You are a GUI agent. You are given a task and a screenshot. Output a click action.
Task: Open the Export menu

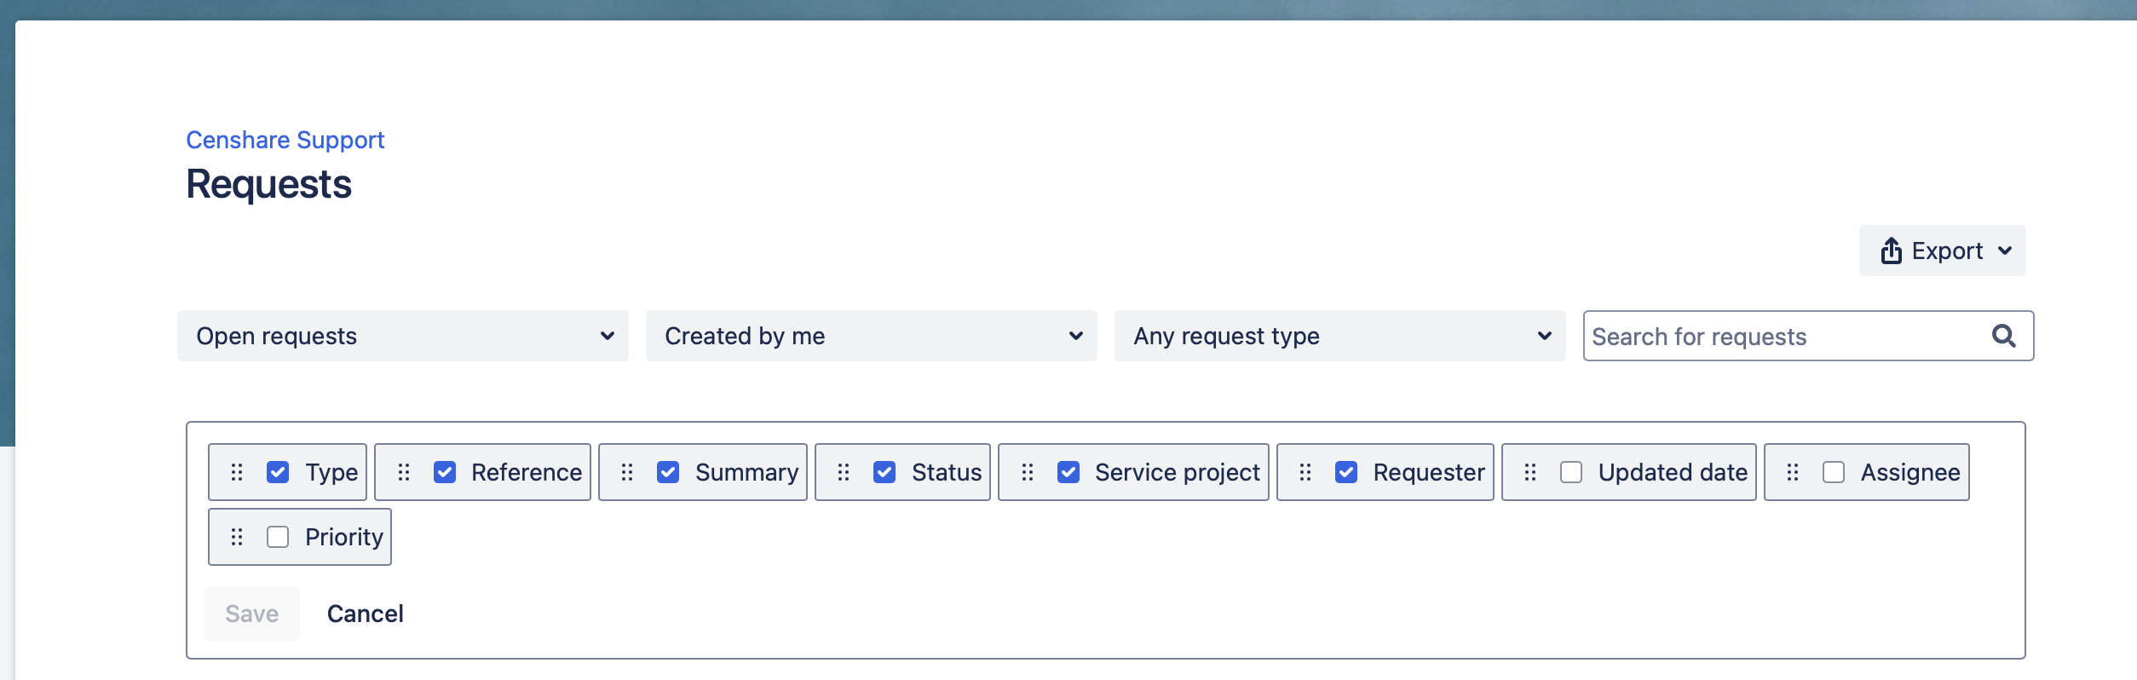[1942, 251]
